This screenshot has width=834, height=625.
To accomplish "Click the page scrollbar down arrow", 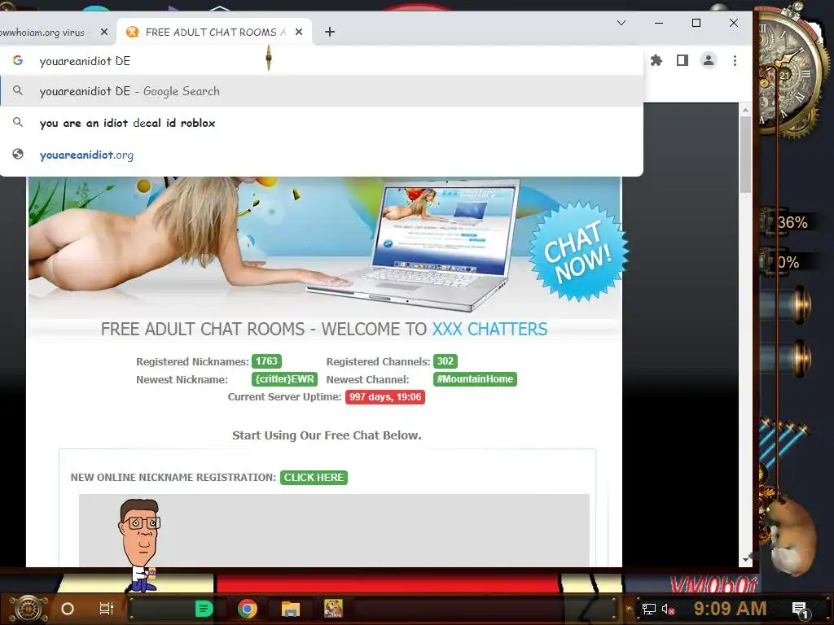I will pos(745,559).
